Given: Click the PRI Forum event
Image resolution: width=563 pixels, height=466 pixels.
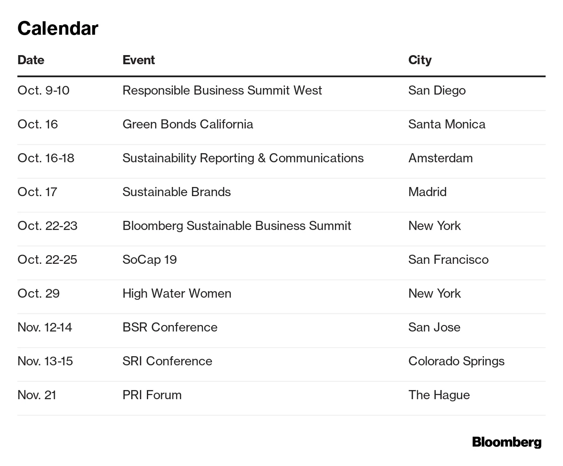Looking at the screenshot, I should [x=152, y=395].
